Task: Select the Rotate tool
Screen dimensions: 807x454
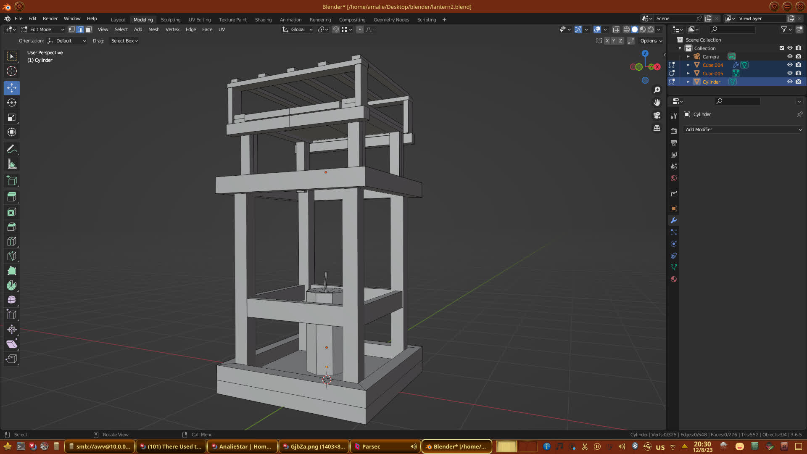Action: pyautogui.click(x=12, y=103)
